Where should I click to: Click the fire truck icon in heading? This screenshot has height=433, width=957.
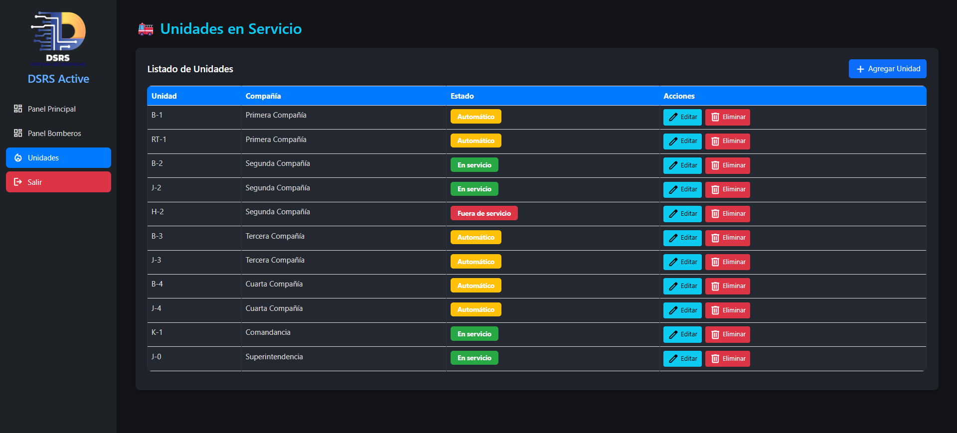[x=146, y=29]
